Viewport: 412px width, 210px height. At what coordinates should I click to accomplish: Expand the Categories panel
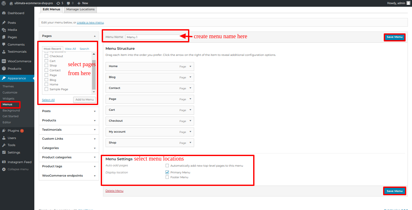coord(95,148)
